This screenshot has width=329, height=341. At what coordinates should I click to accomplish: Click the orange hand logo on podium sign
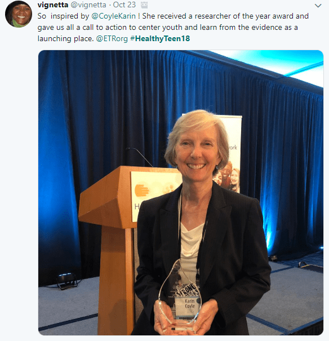pyautogui.click(x=142, y=192)
